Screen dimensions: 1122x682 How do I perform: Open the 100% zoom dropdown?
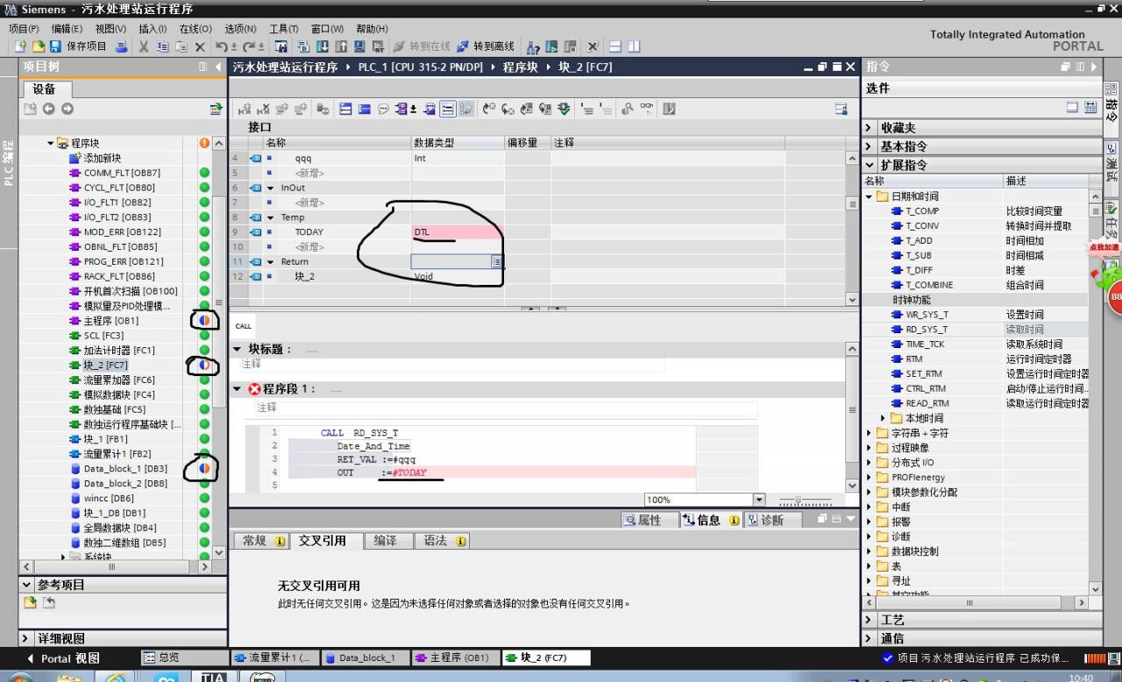point(759,500)
